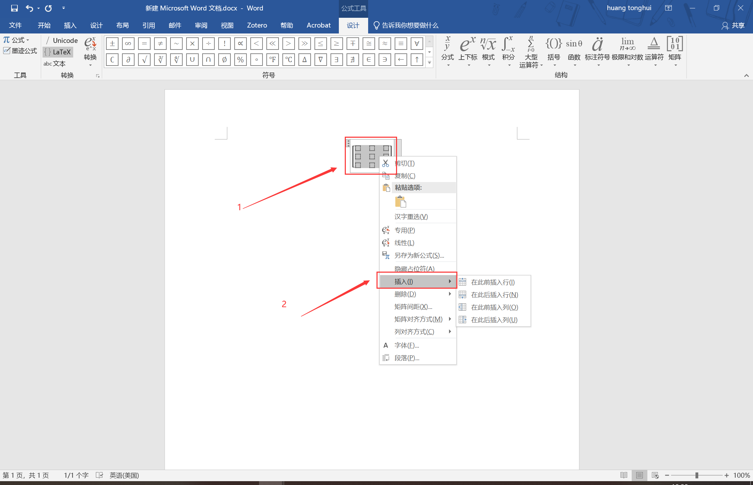The width and height of the screenshot is (753, 485).
Task: Click the 英语(美国) language status indicator
Action: [x=124, y=475]
